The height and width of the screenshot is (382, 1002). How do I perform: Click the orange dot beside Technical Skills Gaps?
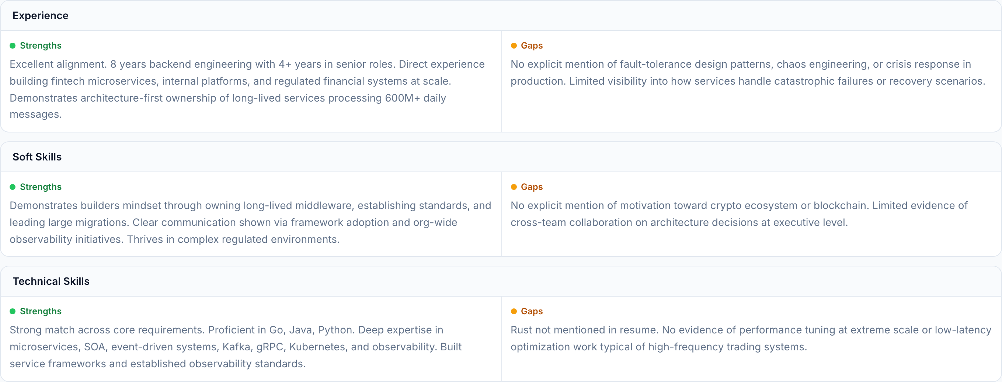coord(514,311)
